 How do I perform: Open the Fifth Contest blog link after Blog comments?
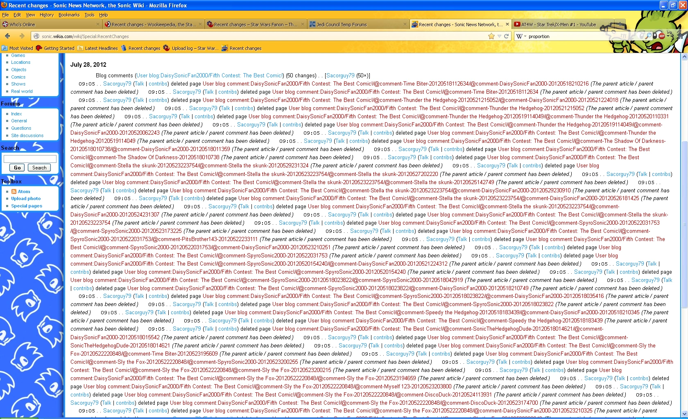(209, 75)
